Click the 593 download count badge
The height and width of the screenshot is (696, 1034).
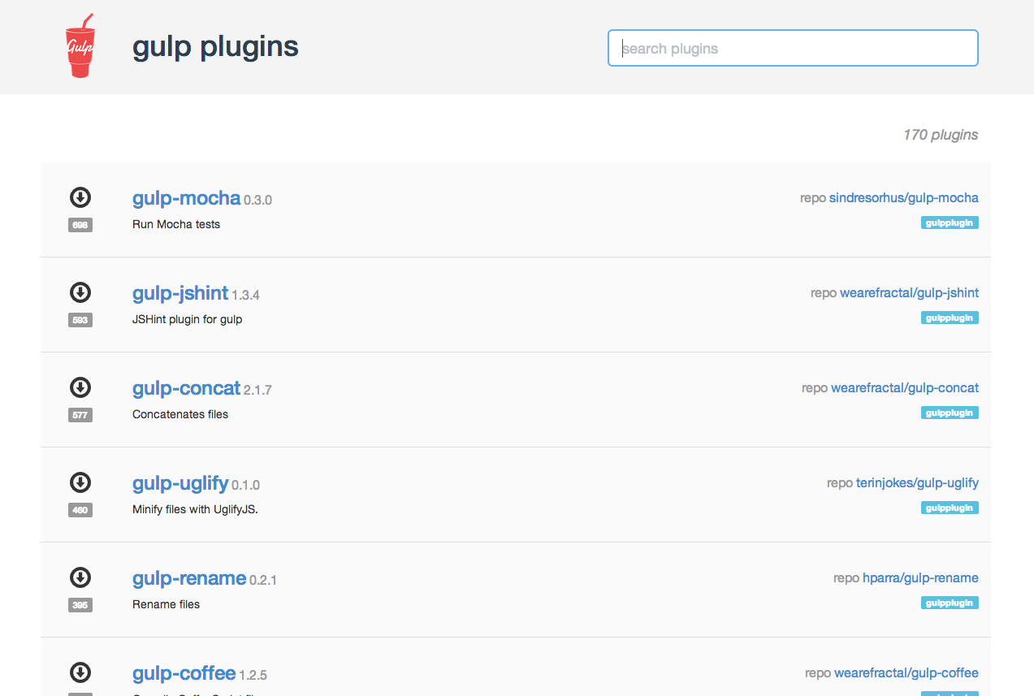click(80, 320)
